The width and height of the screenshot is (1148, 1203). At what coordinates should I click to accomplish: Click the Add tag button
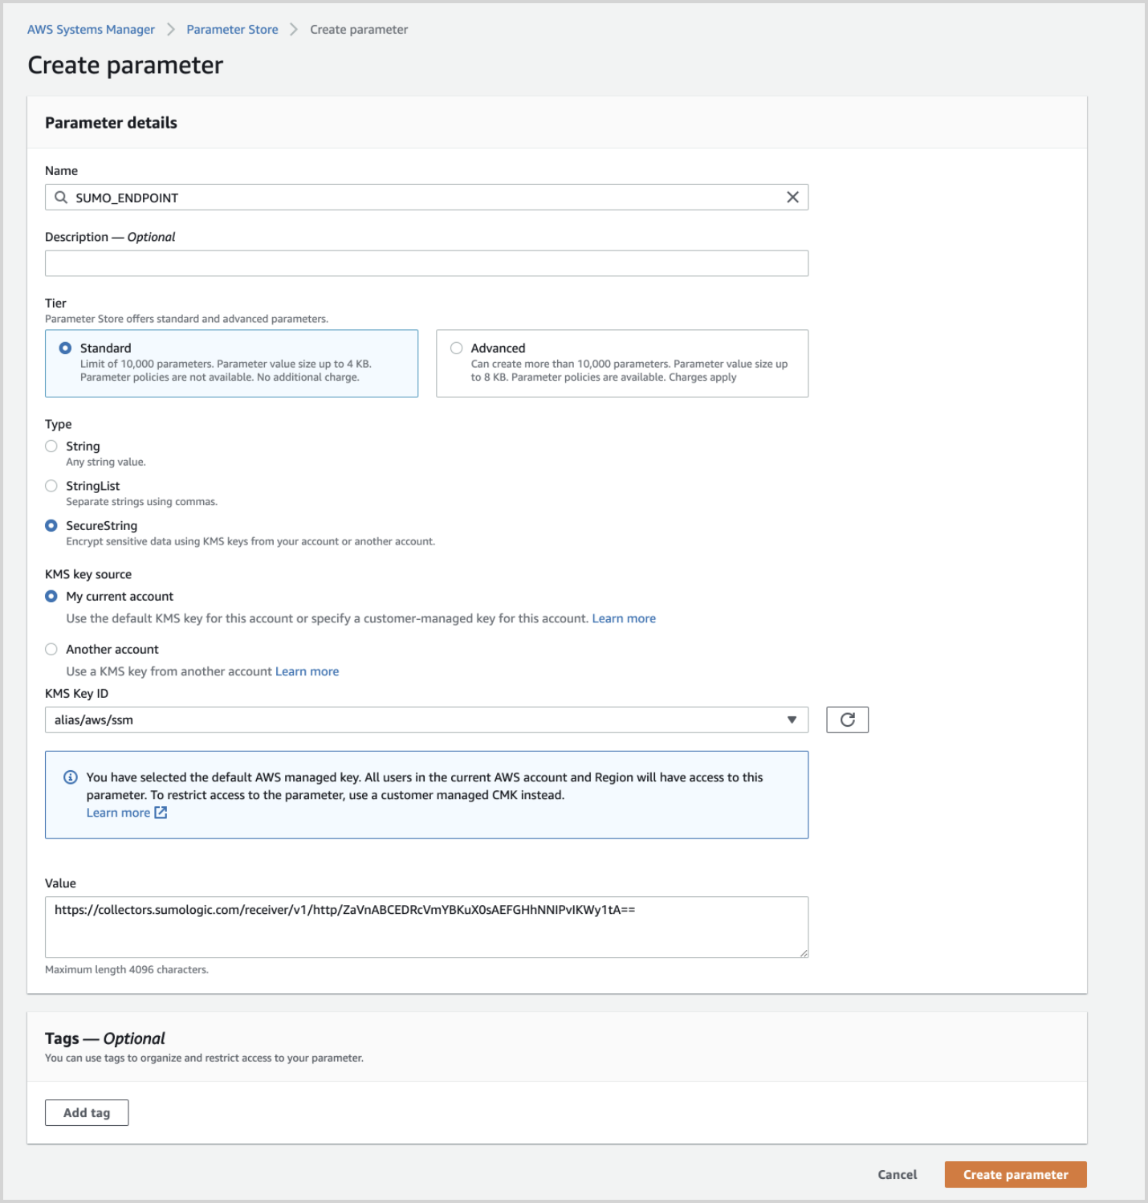86,1112
